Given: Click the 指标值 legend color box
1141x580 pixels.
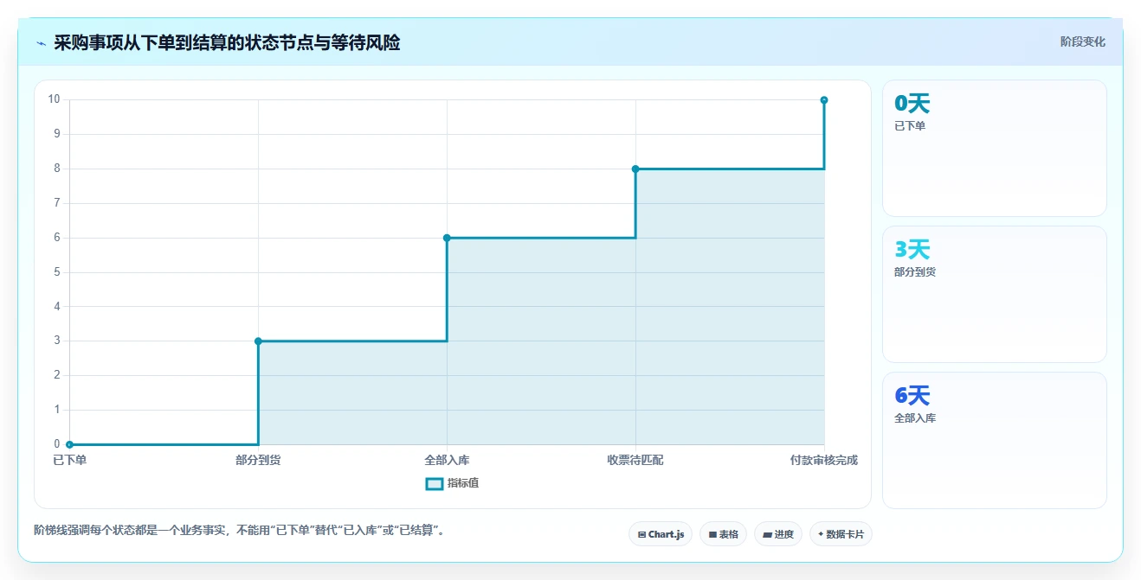Looking at the screenshot, I should pos(435,483).
